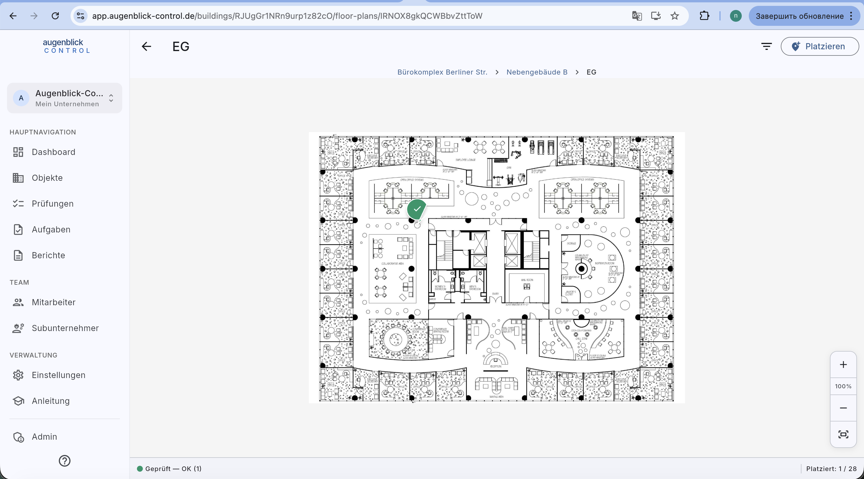The width and height of the screenshot is (864, 479).
Task: Click the browser forward arrow
Action: 34,16
